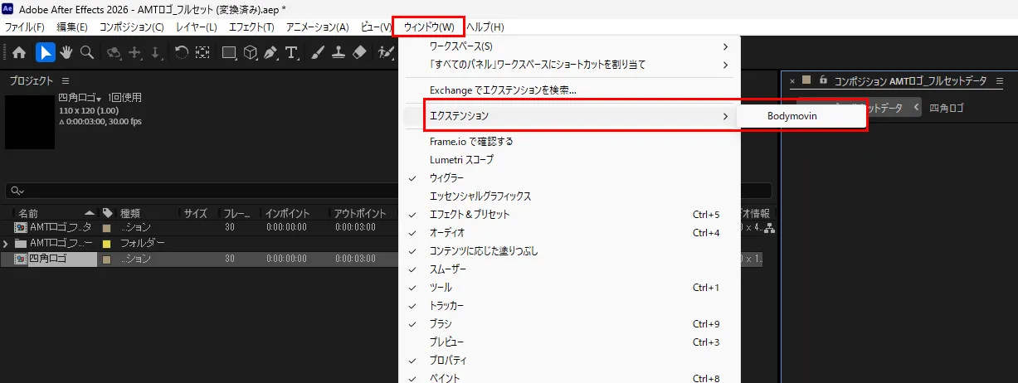Click the project panel search field
1018x383 pixels.
(390, 191)
